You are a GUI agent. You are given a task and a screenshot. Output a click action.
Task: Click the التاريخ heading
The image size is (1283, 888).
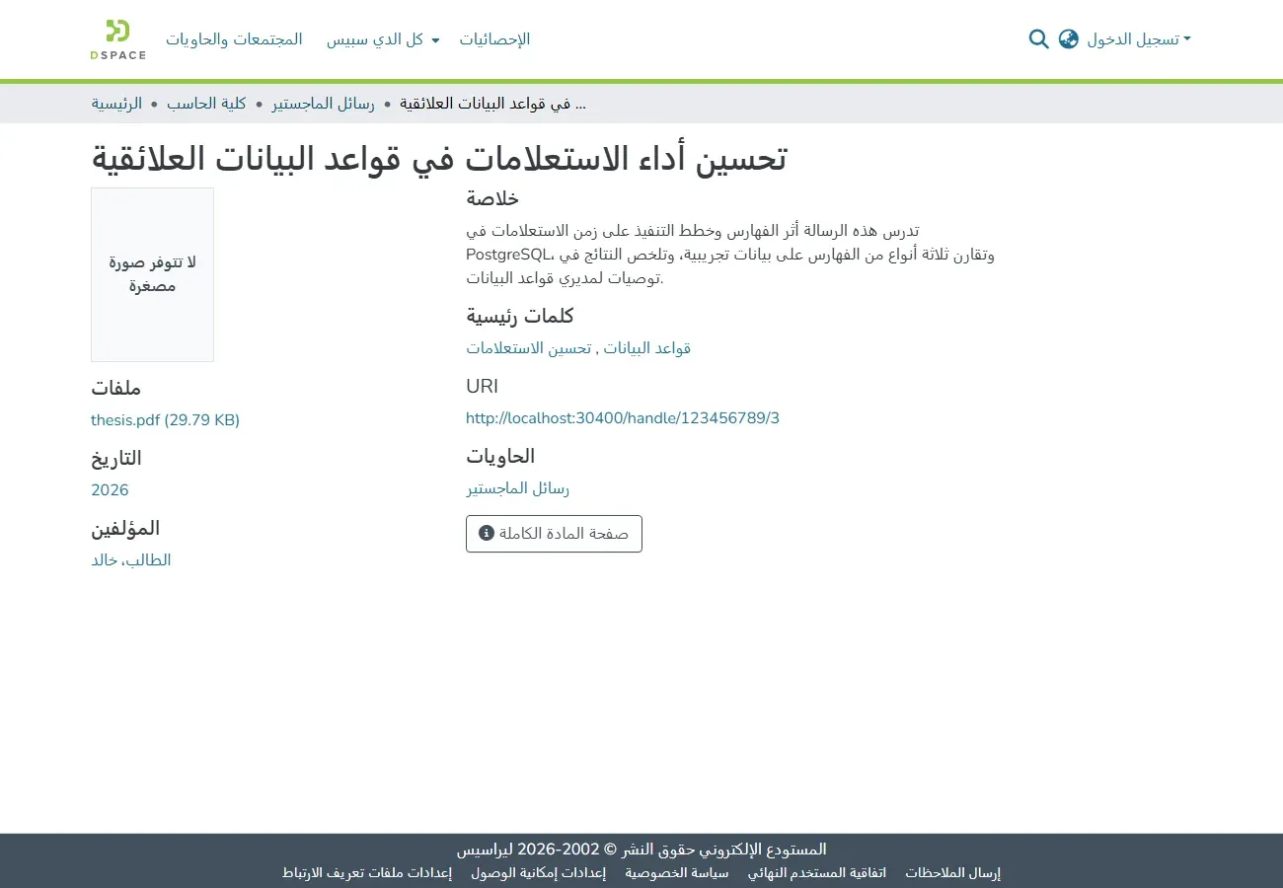tap(116, 458)
